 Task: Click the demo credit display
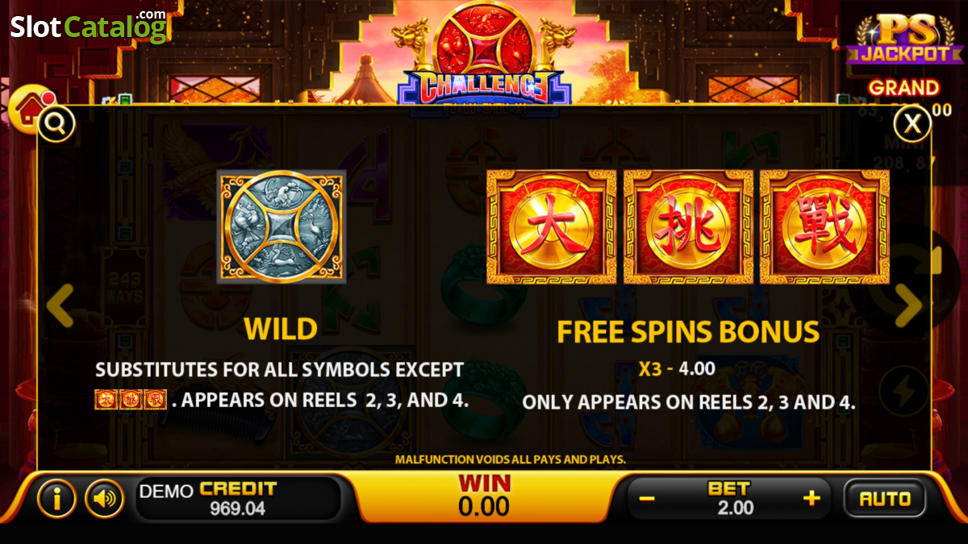tap(238, 499)
